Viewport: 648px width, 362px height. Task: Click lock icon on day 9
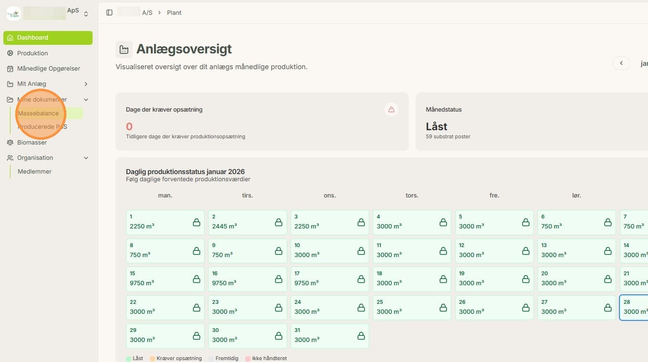279,251
